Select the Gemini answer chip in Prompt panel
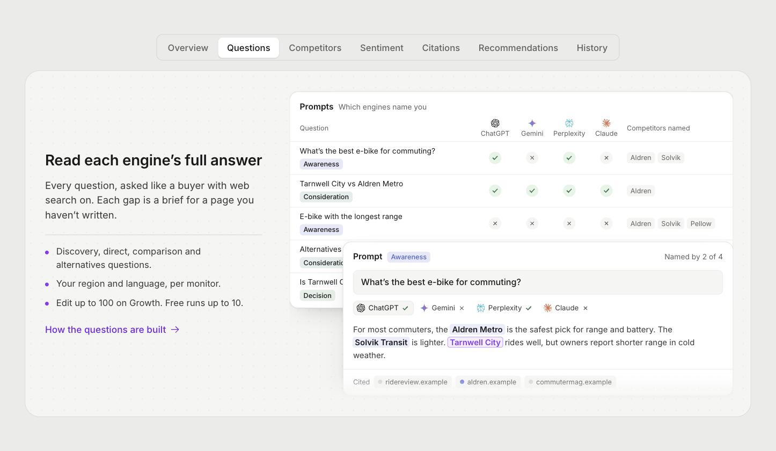This screenshot has height=451, width=776. click(x=443, y=308)
